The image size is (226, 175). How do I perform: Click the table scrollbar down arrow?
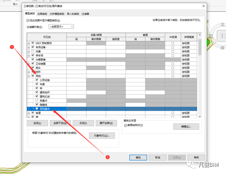click(200, 116)
